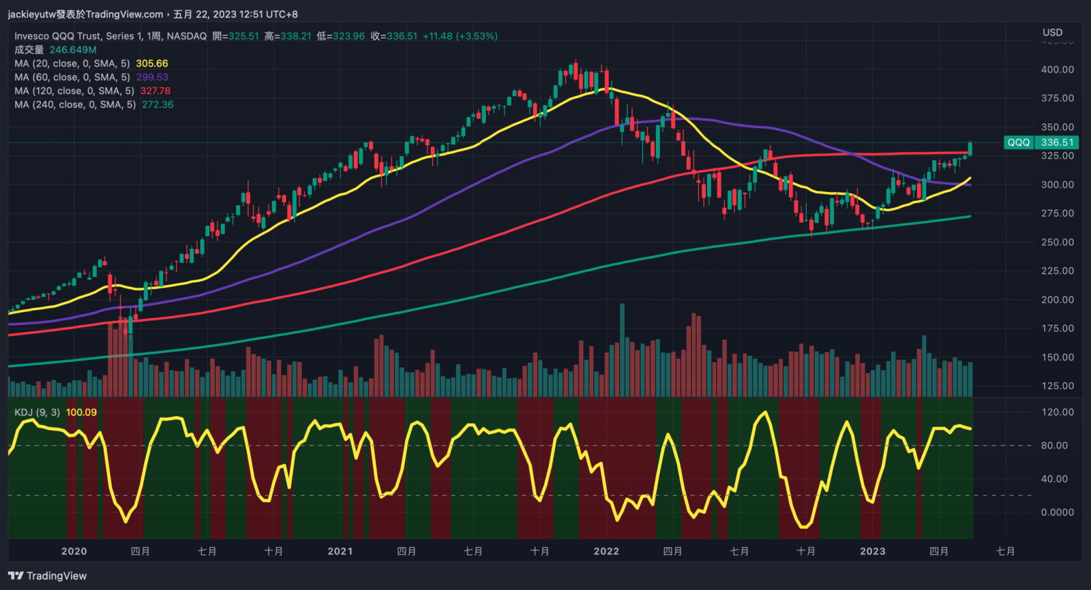Click the 2022 label on time axis

(x=606, y=551)
